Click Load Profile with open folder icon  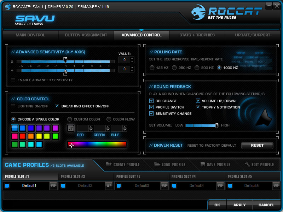(x=170, y=164)
